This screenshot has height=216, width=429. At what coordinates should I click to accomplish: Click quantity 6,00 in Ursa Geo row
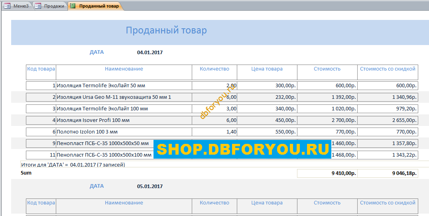point(214,97)
